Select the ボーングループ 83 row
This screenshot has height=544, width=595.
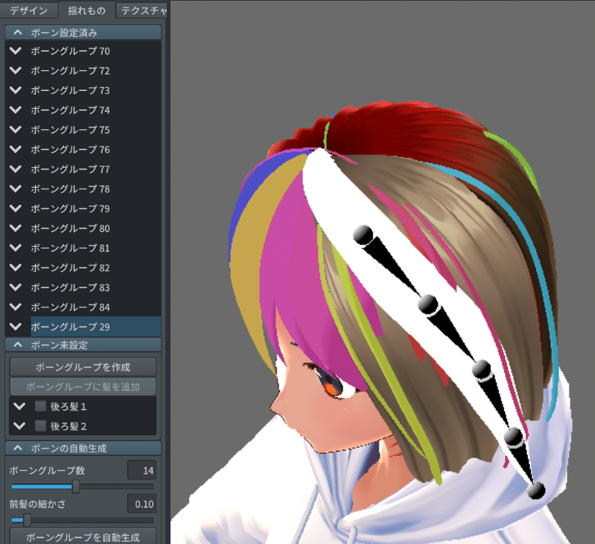[96, 288]
